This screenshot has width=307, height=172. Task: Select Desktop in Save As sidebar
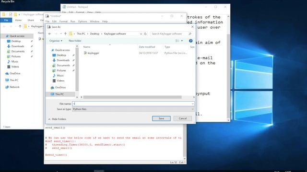tap(61, 55)
